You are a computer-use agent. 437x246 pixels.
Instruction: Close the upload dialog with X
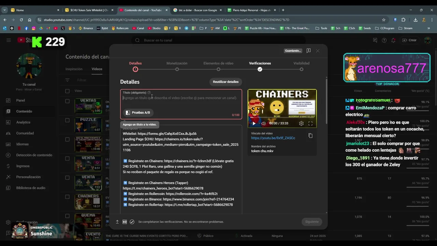(x=318, y=51)
